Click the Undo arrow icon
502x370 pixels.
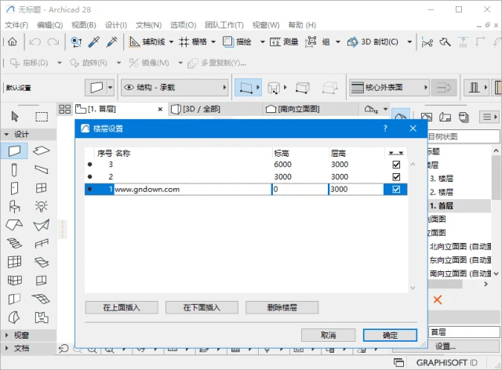pyautogui.click(x=35, y=42)
